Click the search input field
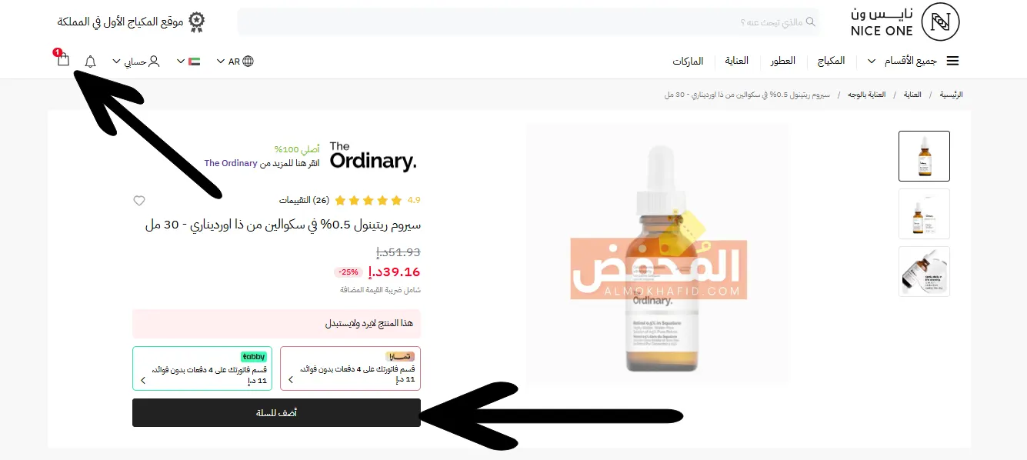The height and width of the screenshot is (460, 1027). point(529,22)
